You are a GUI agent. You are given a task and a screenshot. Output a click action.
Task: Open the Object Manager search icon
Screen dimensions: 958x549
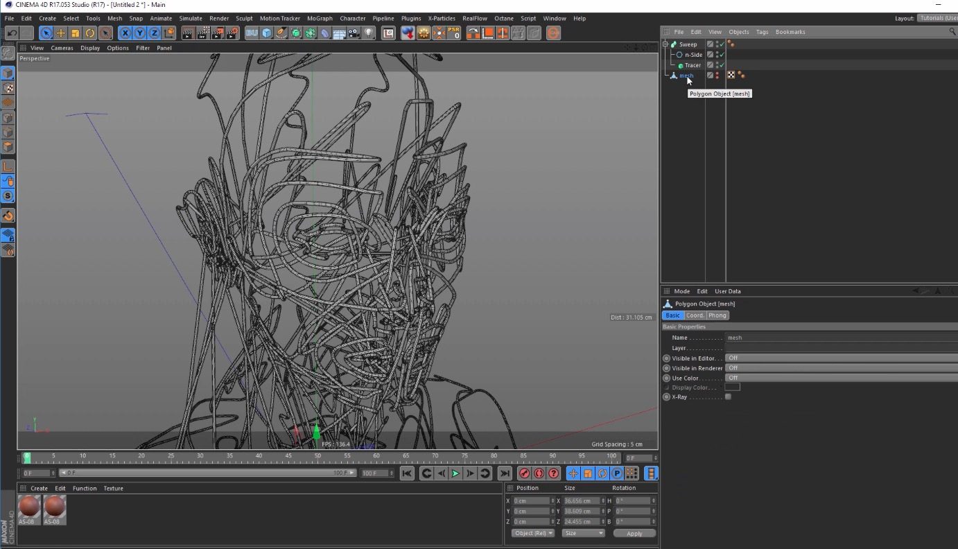click(x=952, y=32)
